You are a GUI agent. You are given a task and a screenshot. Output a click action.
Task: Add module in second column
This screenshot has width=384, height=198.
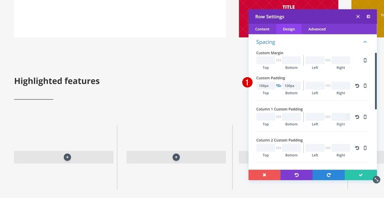click(176, 157)
